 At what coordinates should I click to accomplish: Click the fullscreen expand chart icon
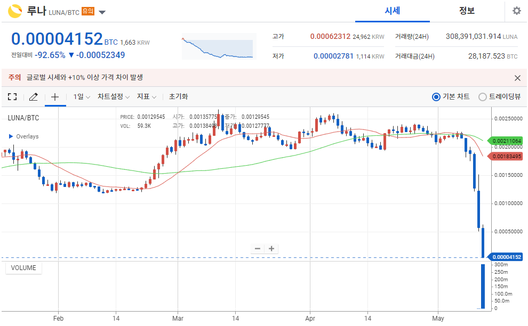pos(12,97)
